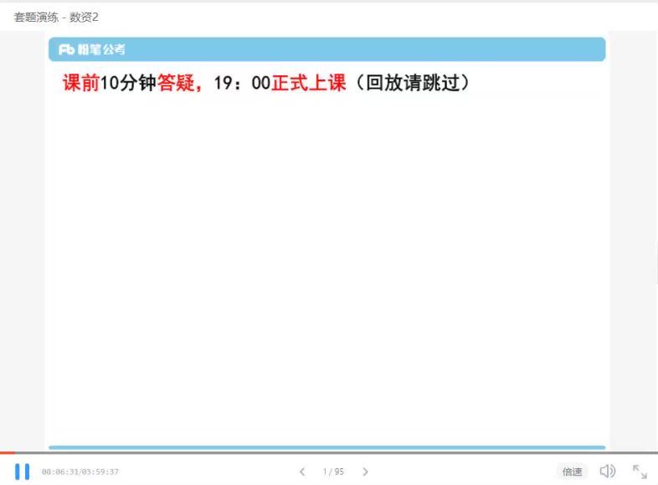The image size is (658, 485).
Task: Mute the video with the speaker icon
Action: (609, 472)
